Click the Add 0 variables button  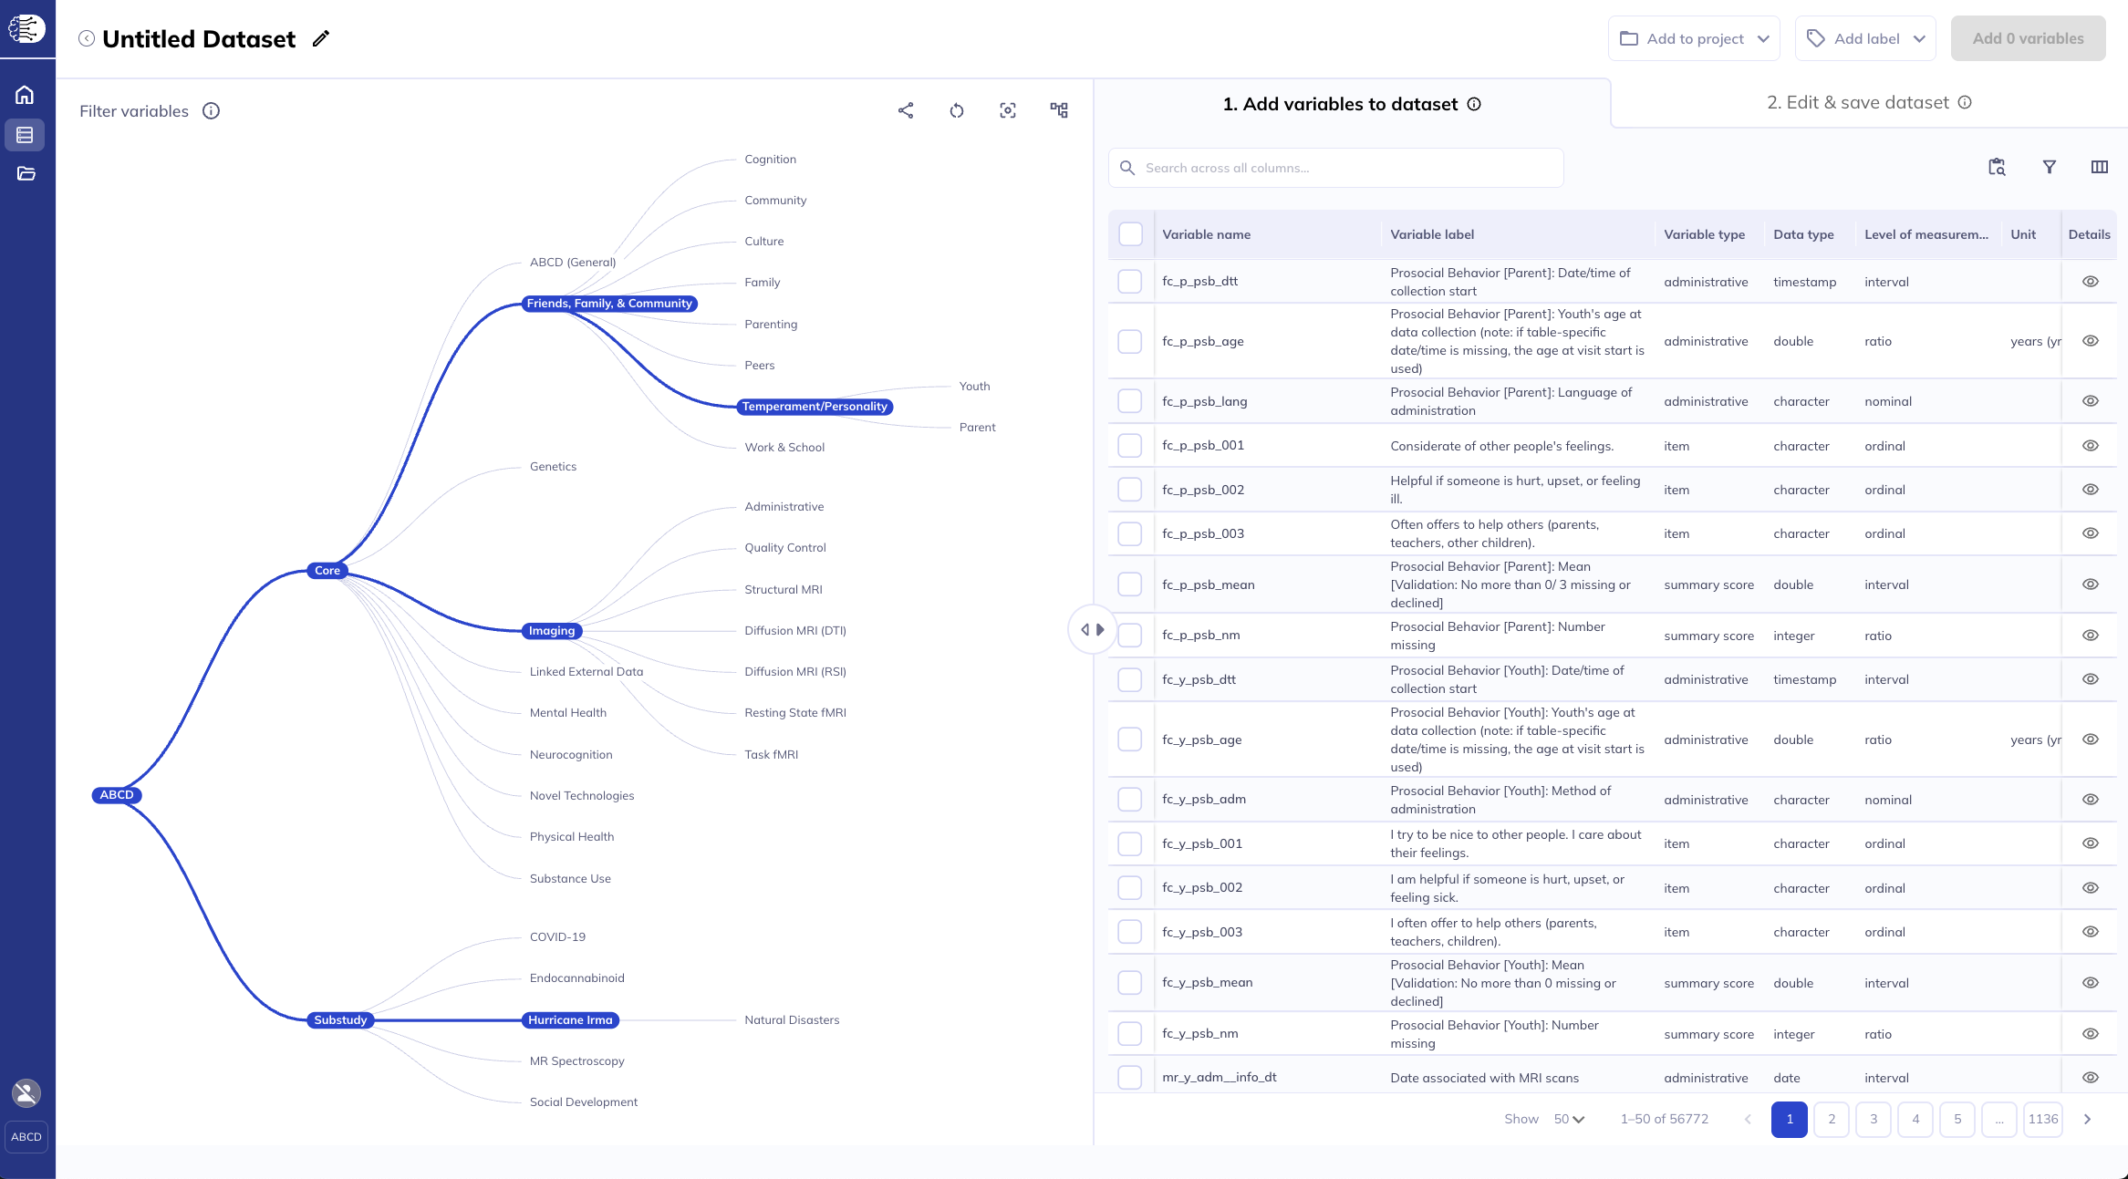pyautogui.click(x=2028, y=38)
